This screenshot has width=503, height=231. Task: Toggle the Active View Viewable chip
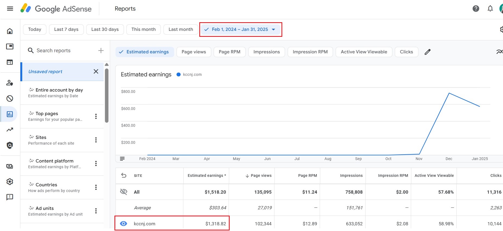[x=364, y=52]
